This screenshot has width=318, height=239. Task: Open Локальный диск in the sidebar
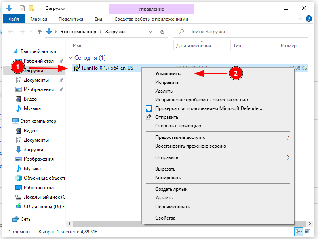44,197
